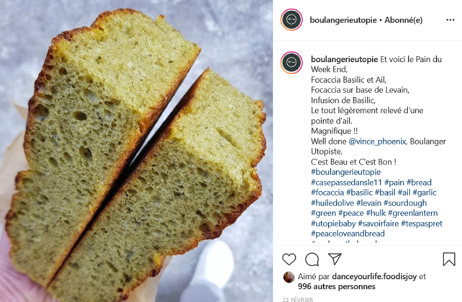Image resolution: width=462 pixels, height=302 pixels.
Task: Open the #focaccia hashtag
Action: tap(328, 193)
